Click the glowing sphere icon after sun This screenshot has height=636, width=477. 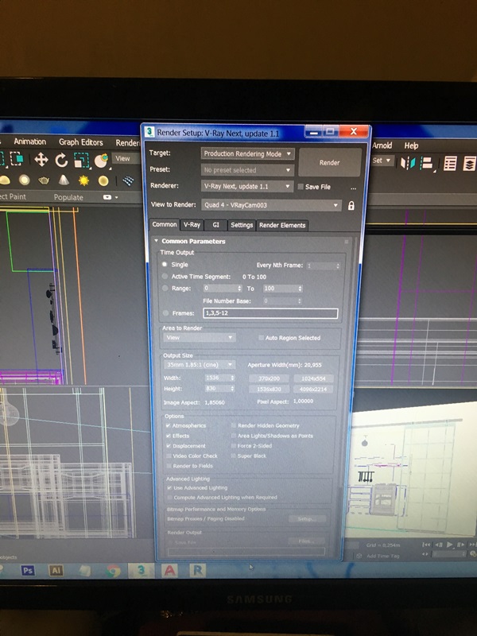point(103,180)
